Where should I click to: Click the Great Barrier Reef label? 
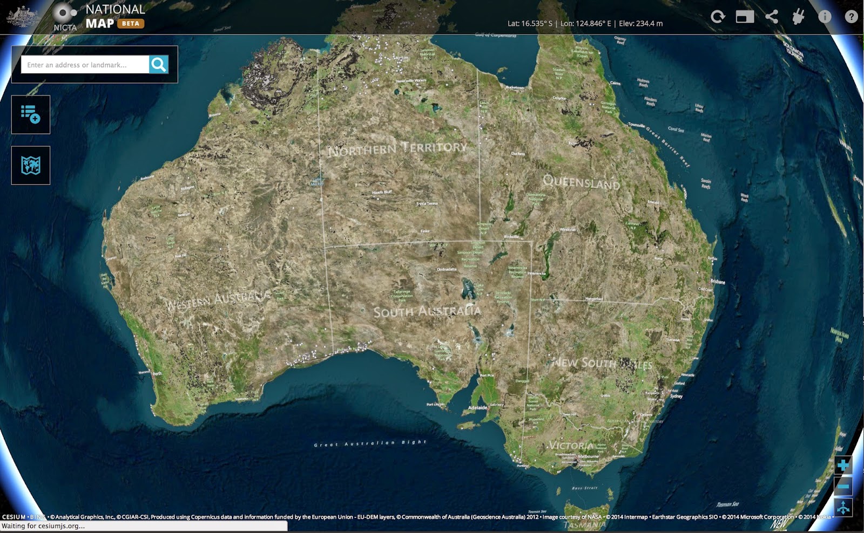(x=668, y=146)
